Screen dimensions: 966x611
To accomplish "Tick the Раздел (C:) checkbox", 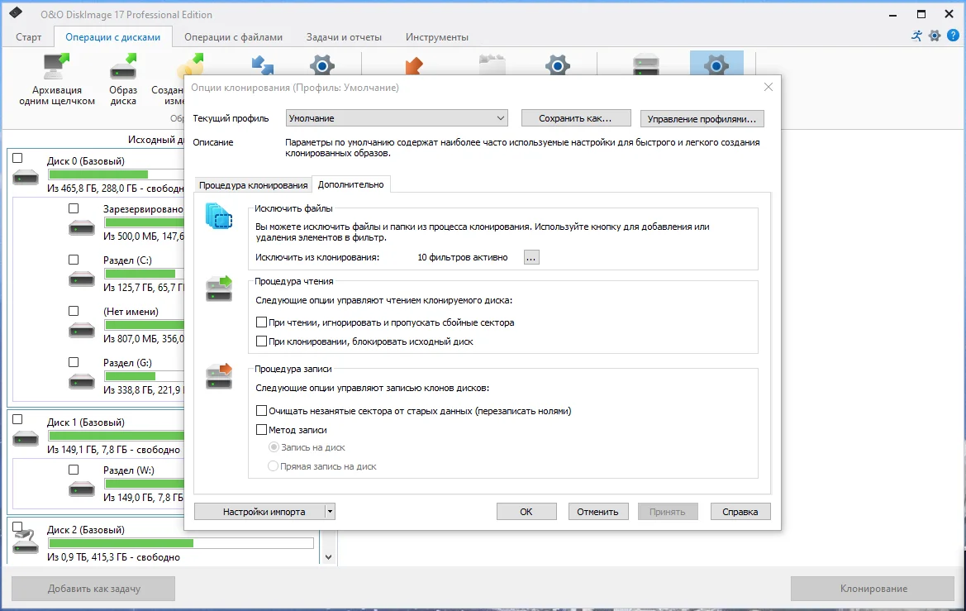I will pyautogui.click(x=74, y=260).
